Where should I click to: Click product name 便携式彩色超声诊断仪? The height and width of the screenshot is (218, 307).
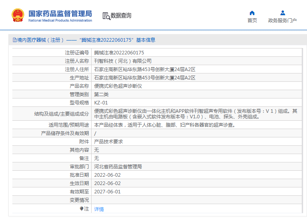coord(118,86)
